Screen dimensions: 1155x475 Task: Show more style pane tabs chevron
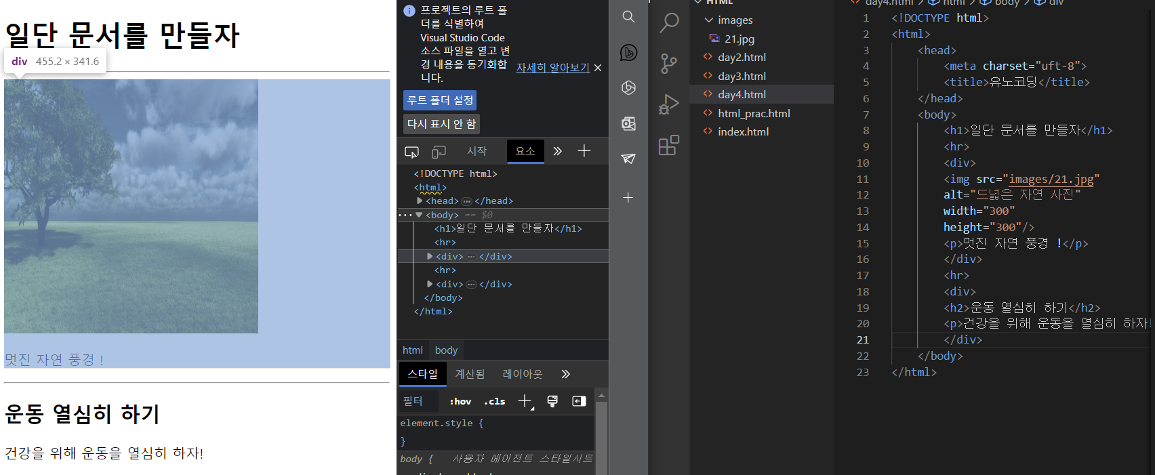pyautogui.click(x=566, y=374)
